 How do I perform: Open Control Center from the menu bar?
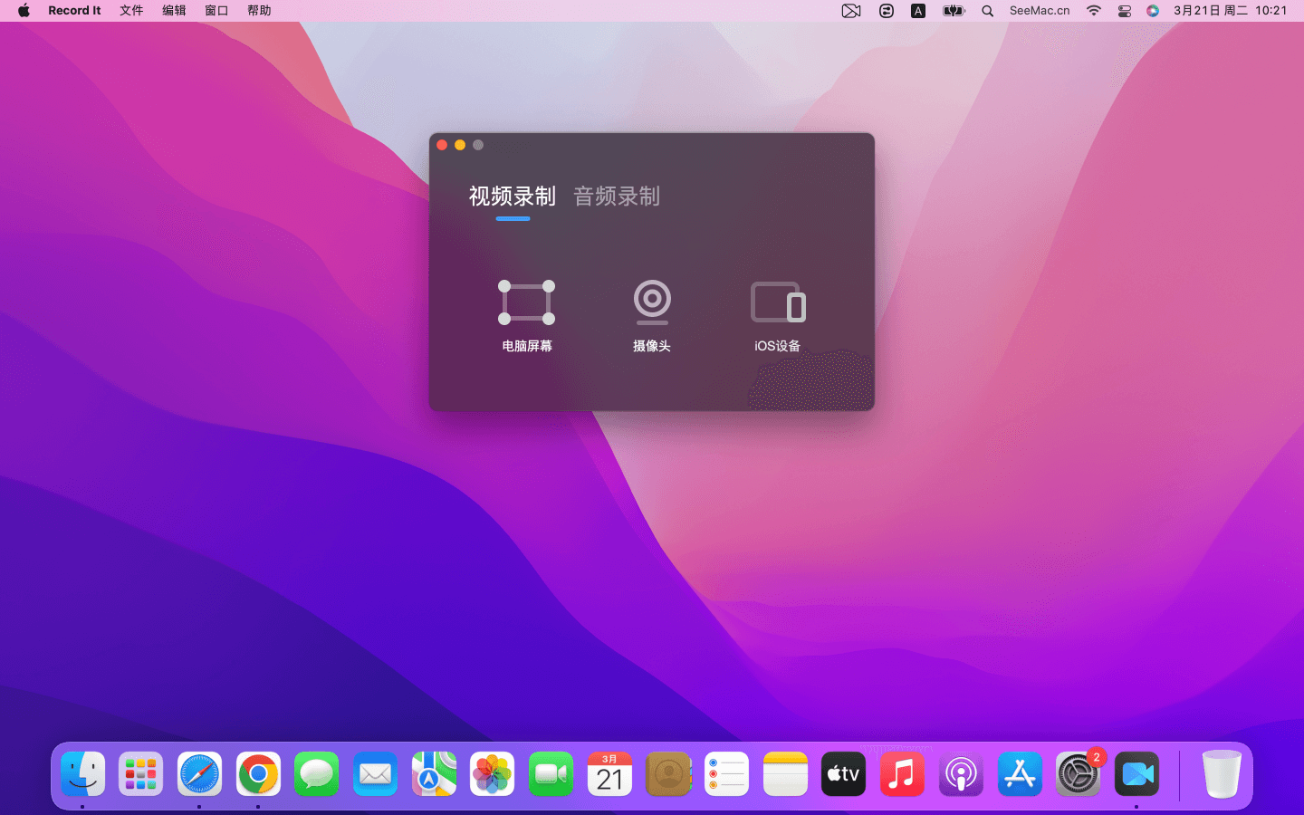[x=1124, y=11]
